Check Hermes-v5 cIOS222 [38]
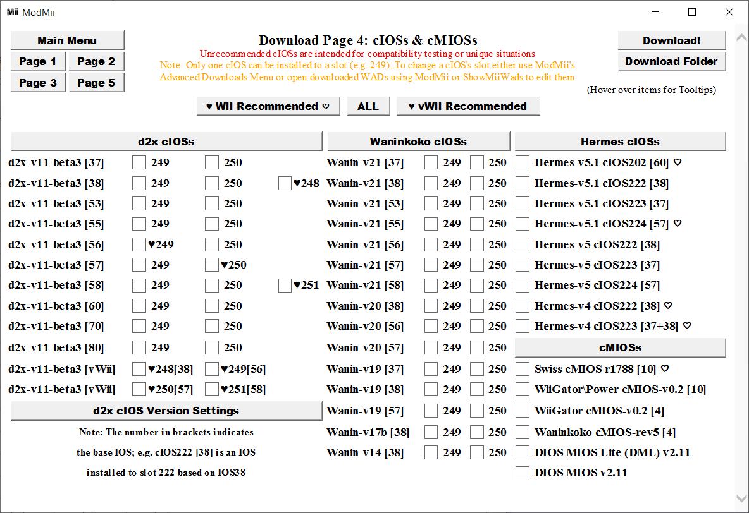 [x=523, y=244]
